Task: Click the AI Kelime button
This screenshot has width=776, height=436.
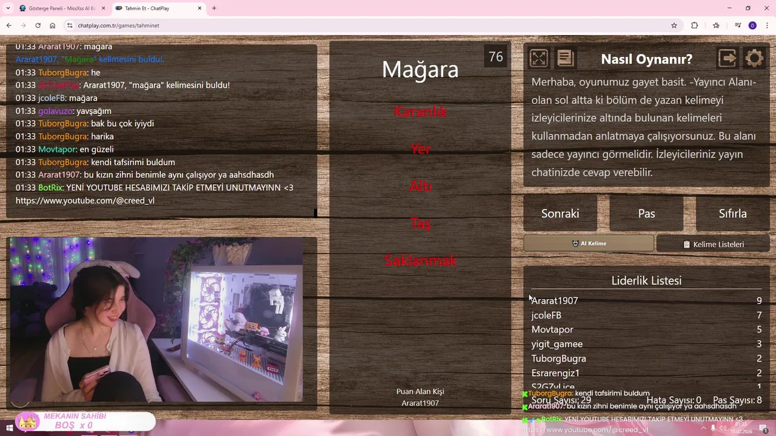Action: pyautogui.click(x=589, y=243)
